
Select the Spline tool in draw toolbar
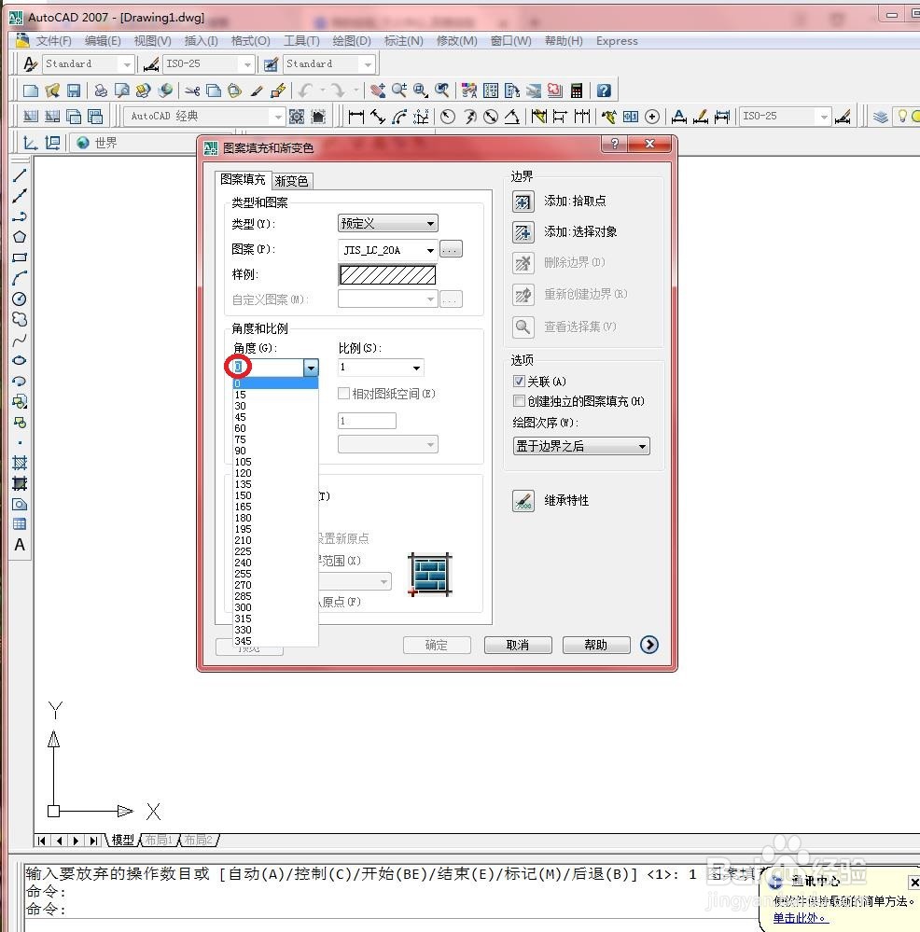click(x=20, y=340)
